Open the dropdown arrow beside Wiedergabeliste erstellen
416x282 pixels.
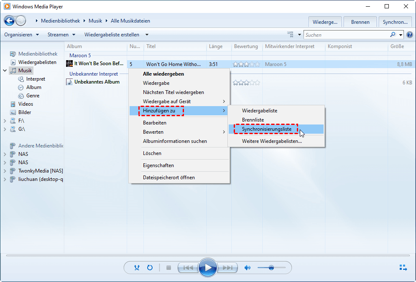[147, 35]
